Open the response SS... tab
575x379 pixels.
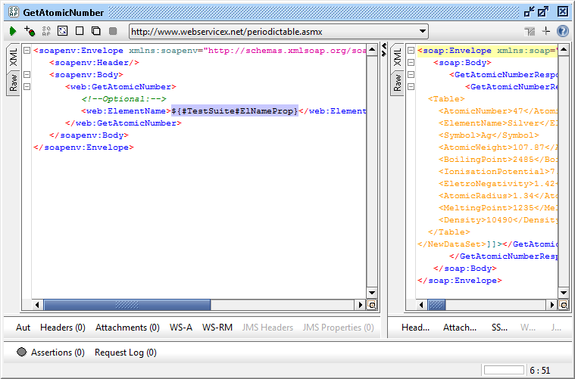coord(499,328)
